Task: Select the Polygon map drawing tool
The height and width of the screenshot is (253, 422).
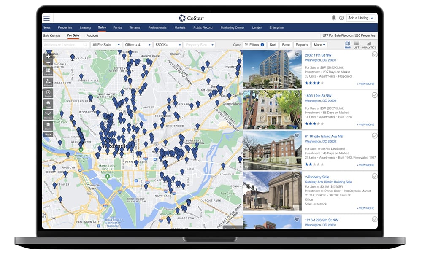Action: coord(48,81)
